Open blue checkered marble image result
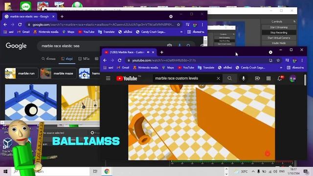 31,102
